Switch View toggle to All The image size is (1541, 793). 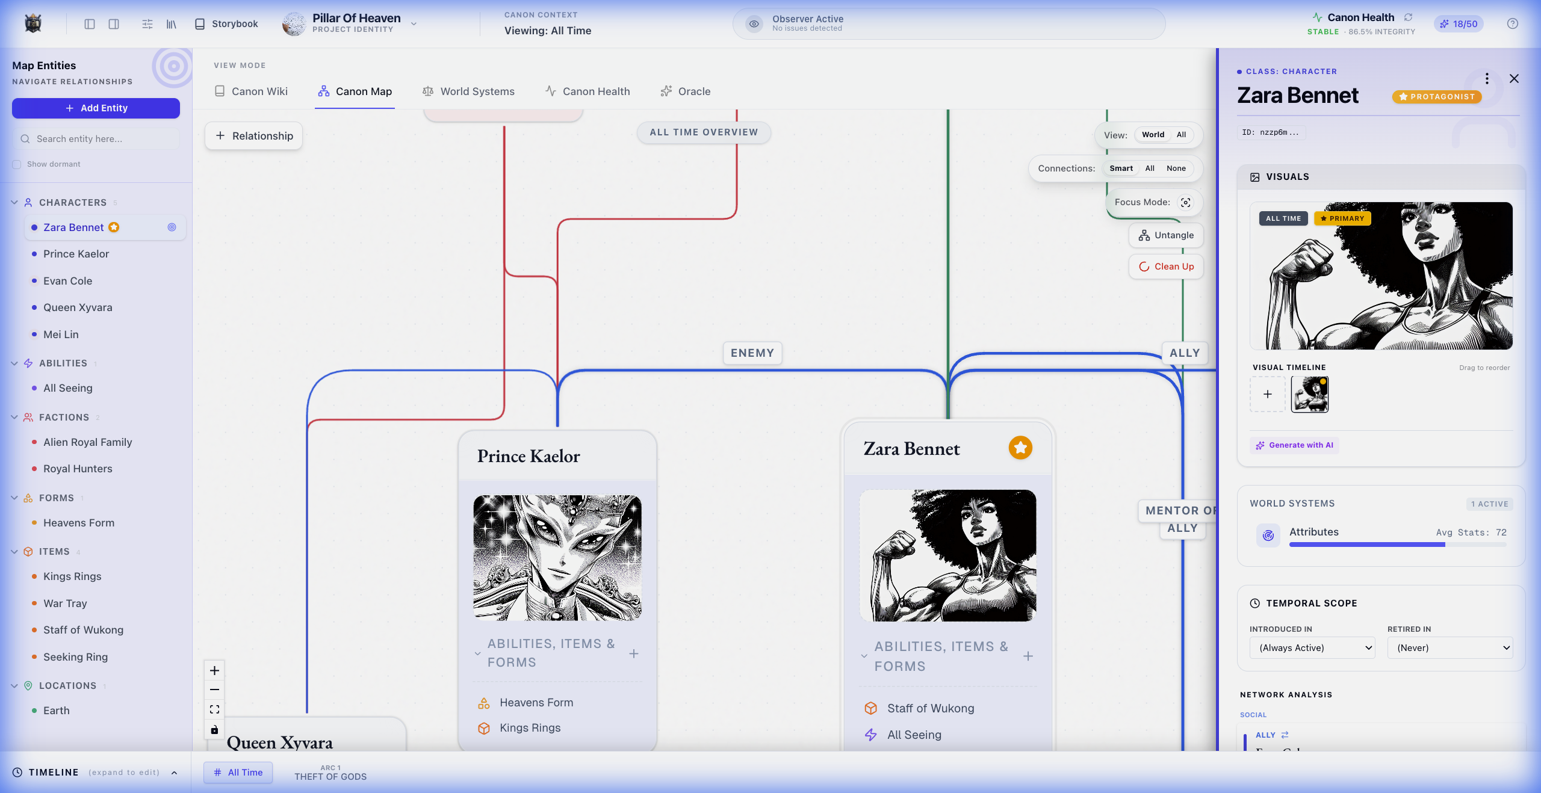[1181, 135]
